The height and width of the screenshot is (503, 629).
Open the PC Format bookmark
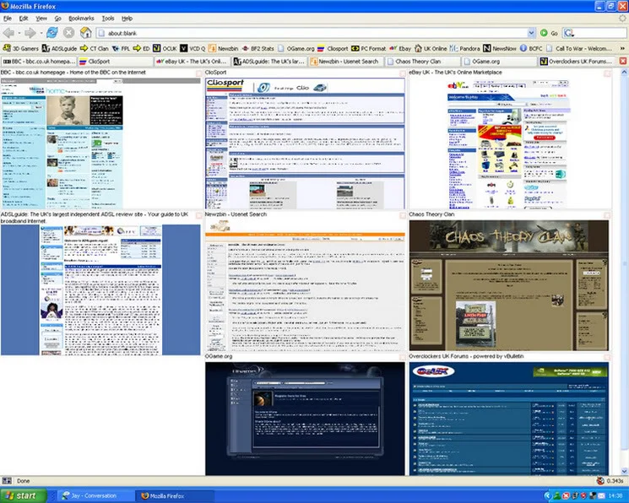[368, 48]
